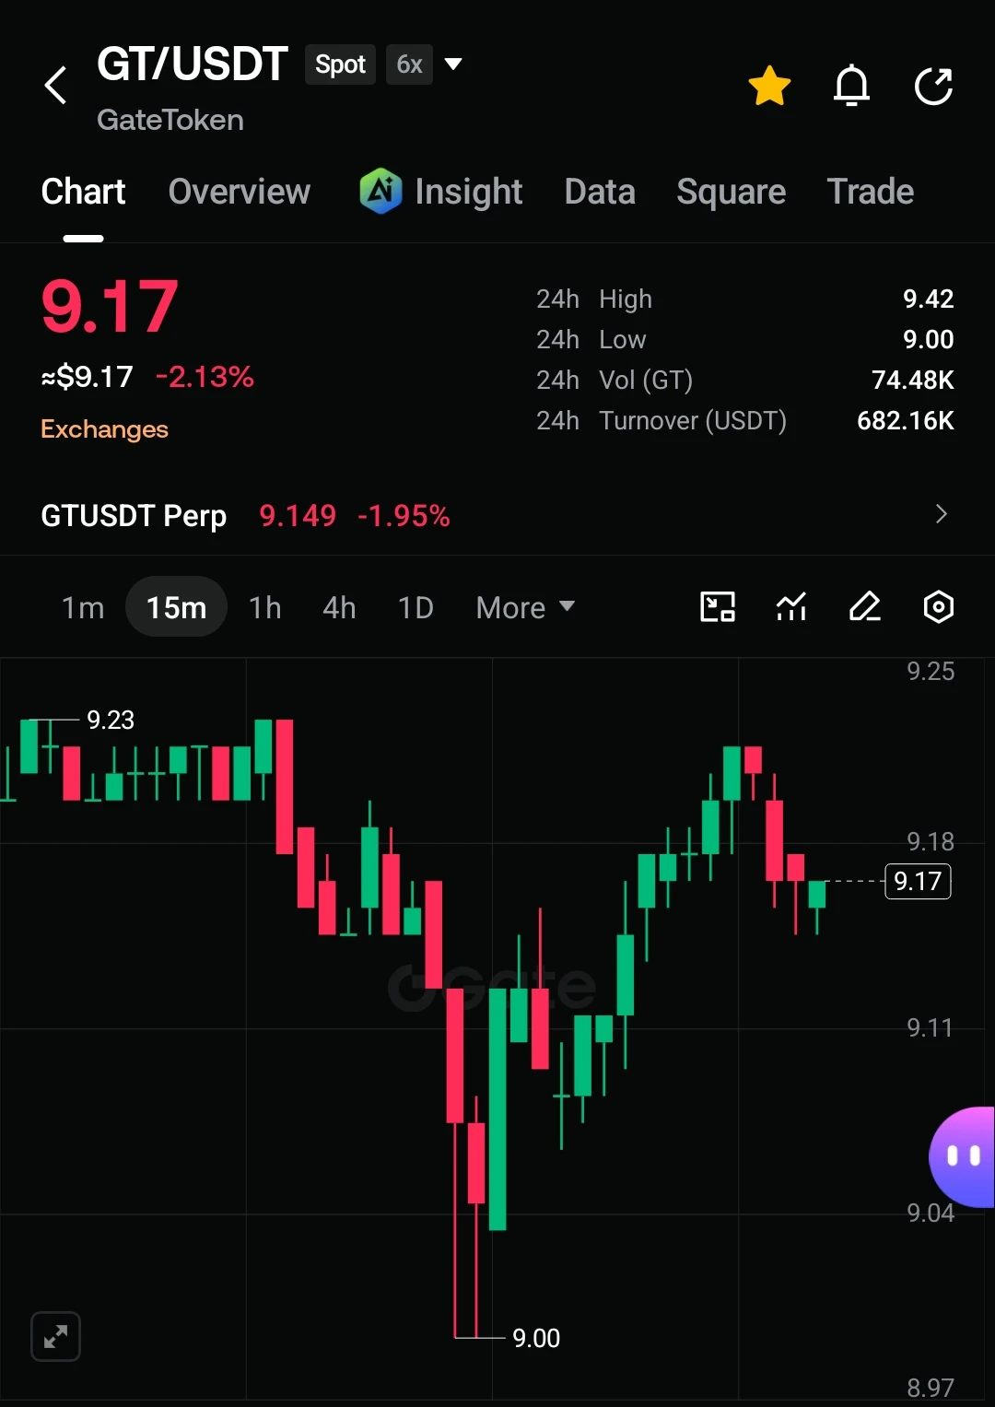Switch to the Overview tab
The width and height of the screenshot is (995, 1407).
click(x=240, y=192)
